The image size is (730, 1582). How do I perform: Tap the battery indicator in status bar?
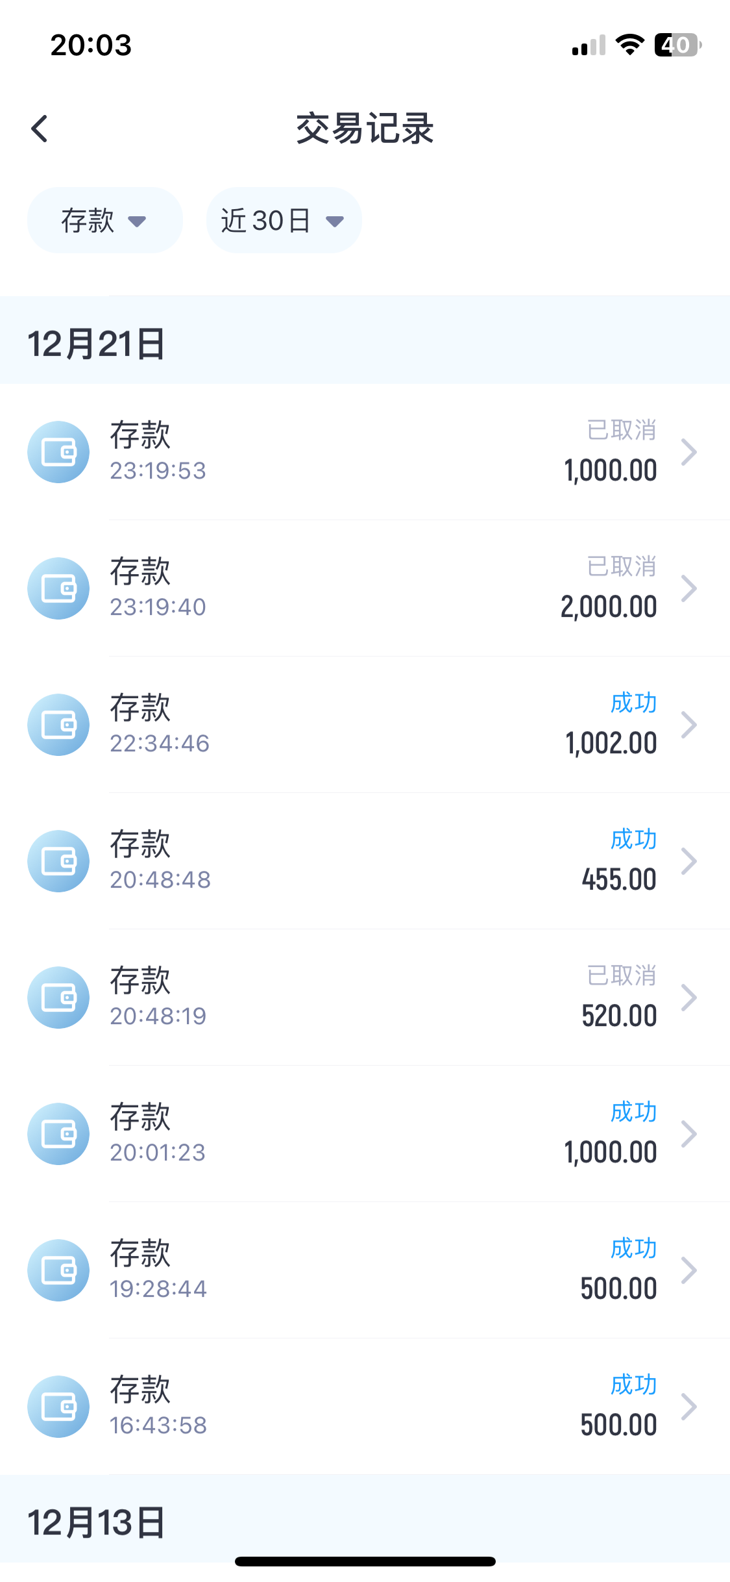[x=677, y=45]
